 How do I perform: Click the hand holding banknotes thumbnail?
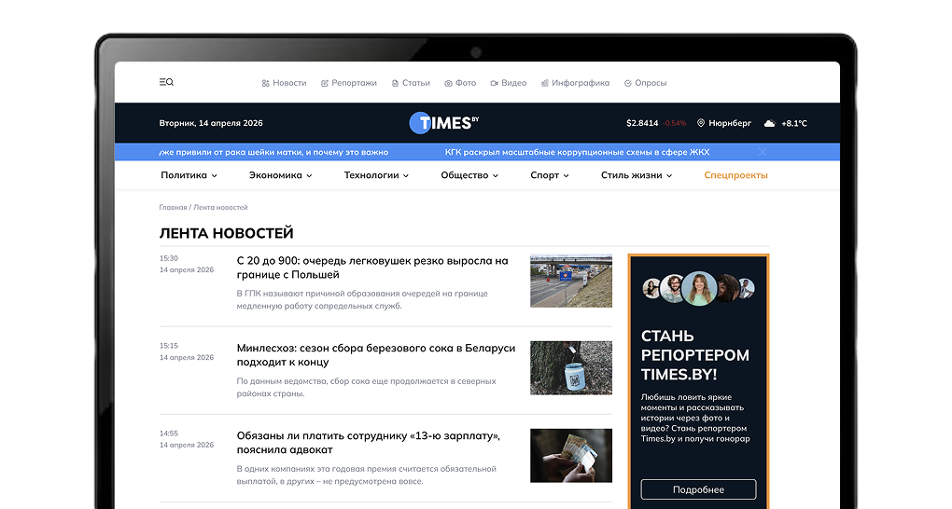click(570, 456)
